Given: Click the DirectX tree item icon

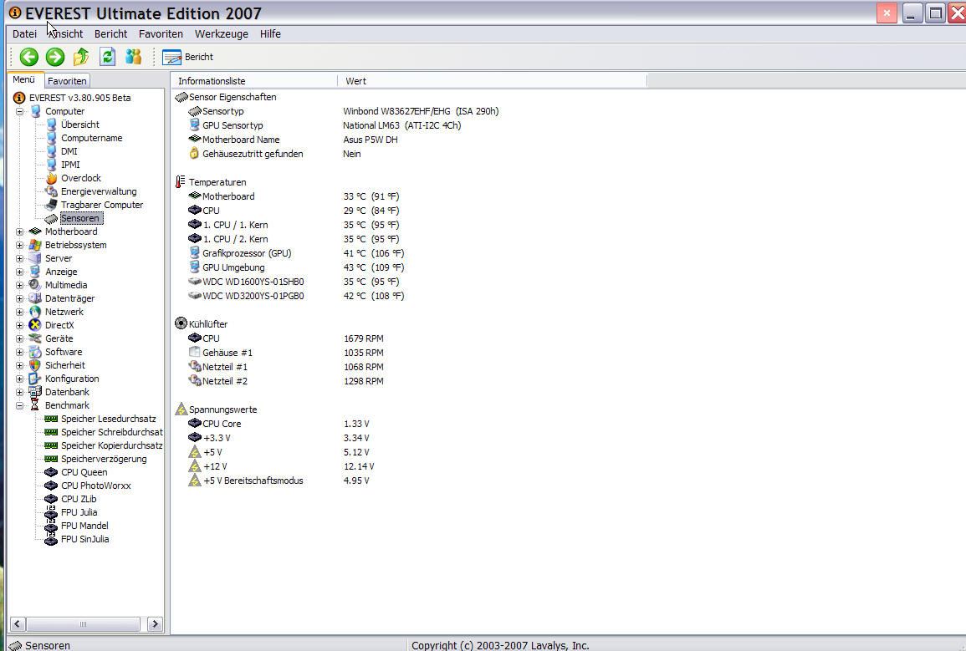Looking at the screenshot, I should [x=35, y=326].
